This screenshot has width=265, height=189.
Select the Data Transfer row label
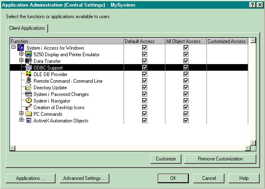click(x=47, y=61)
